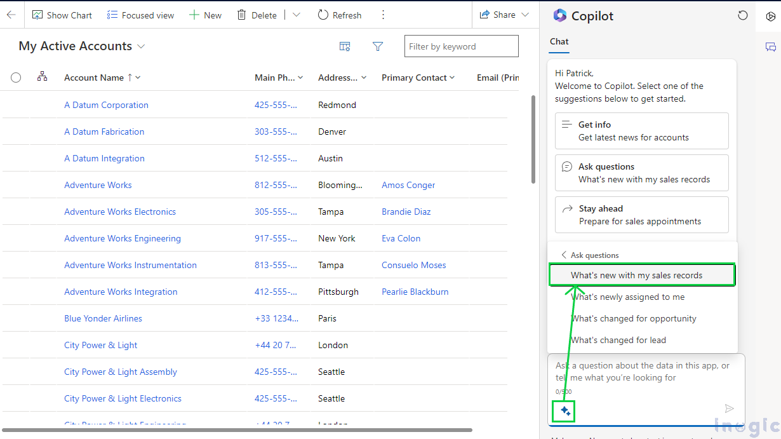The image size is (781, 439).
Task: Toggle the select all rows circle
Action: pos(16,78)
